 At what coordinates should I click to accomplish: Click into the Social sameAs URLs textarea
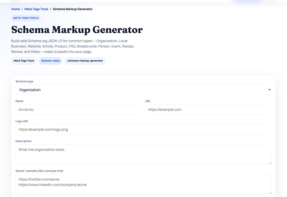coord(143,184)
